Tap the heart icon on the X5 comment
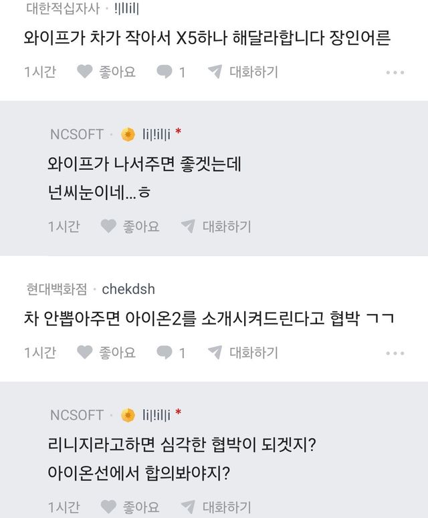The width and height of the screenshot is (428, 518). tap(84, 72)
